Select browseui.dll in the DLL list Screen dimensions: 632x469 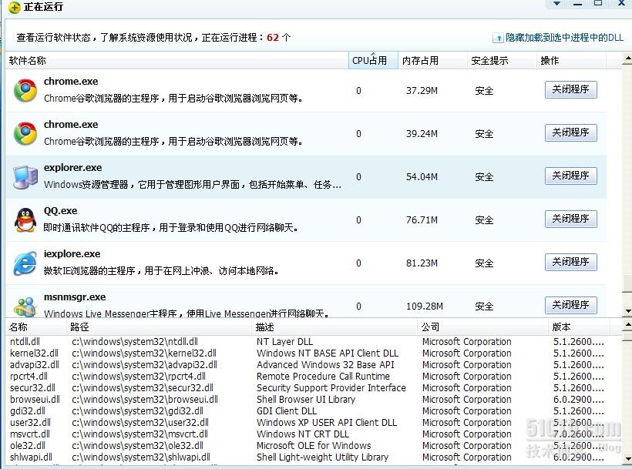point(35,400)
